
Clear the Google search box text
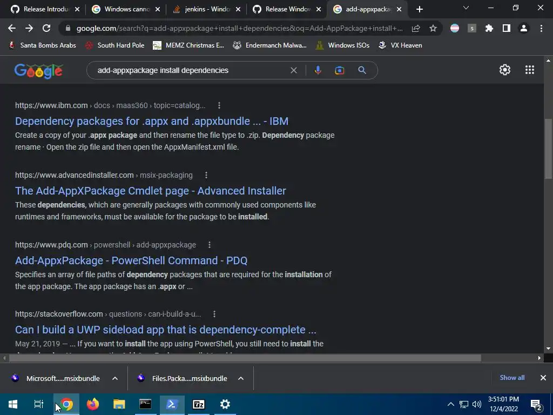tap(293, 70)
